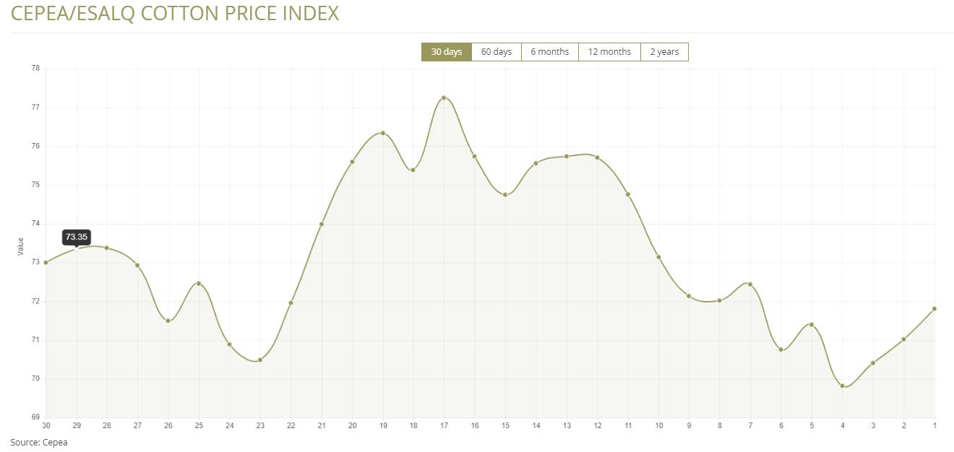Select the day 7 data point
The width and height of the screenshot is (954, 452).
(x=750, y=284)
